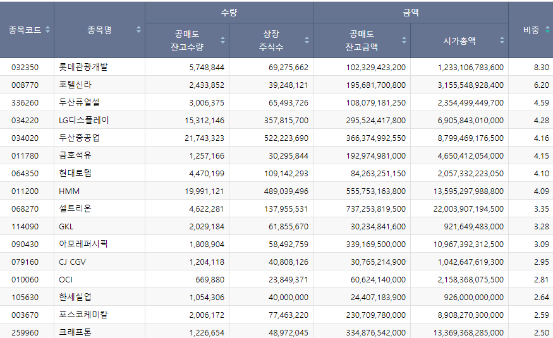Click ratio value 6.20
Image resolution: width=553 pixels, height=338 pixels.
[542, 85]
